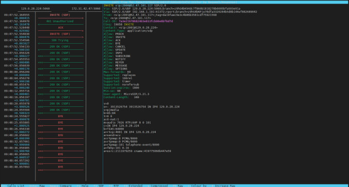Click Content-Type application/sdp line

coord(128,31)
